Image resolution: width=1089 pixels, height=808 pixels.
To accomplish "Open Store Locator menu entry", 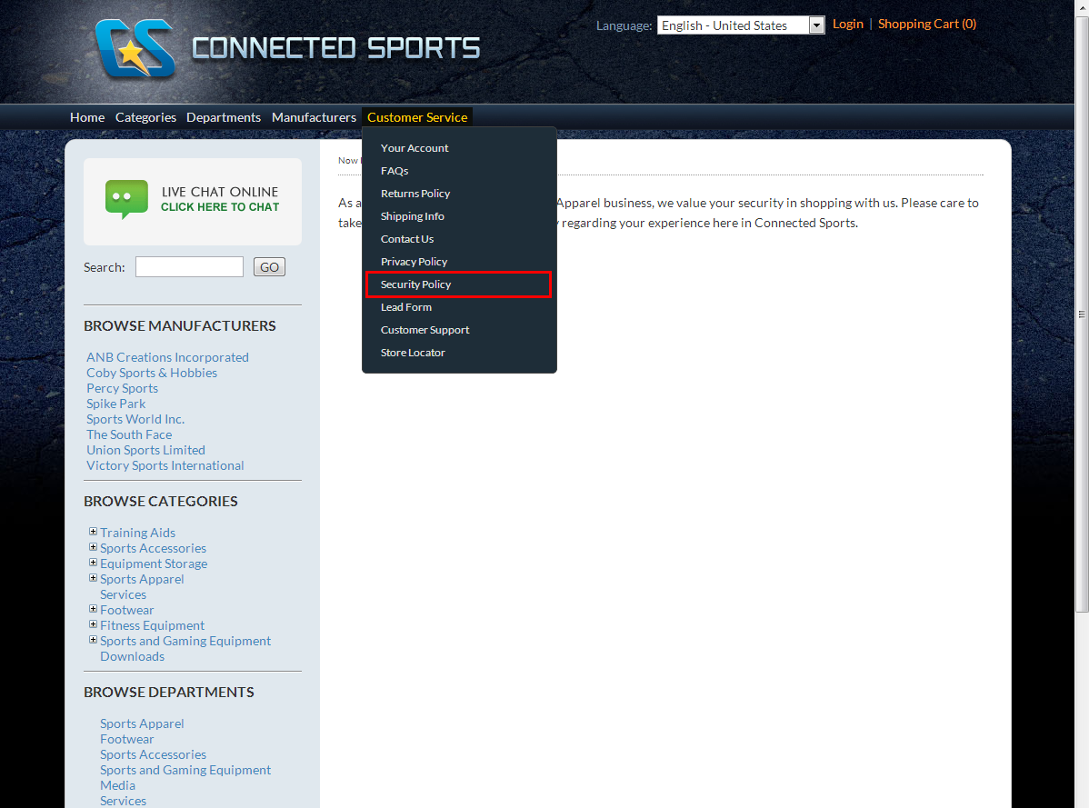I will point(413,353).
